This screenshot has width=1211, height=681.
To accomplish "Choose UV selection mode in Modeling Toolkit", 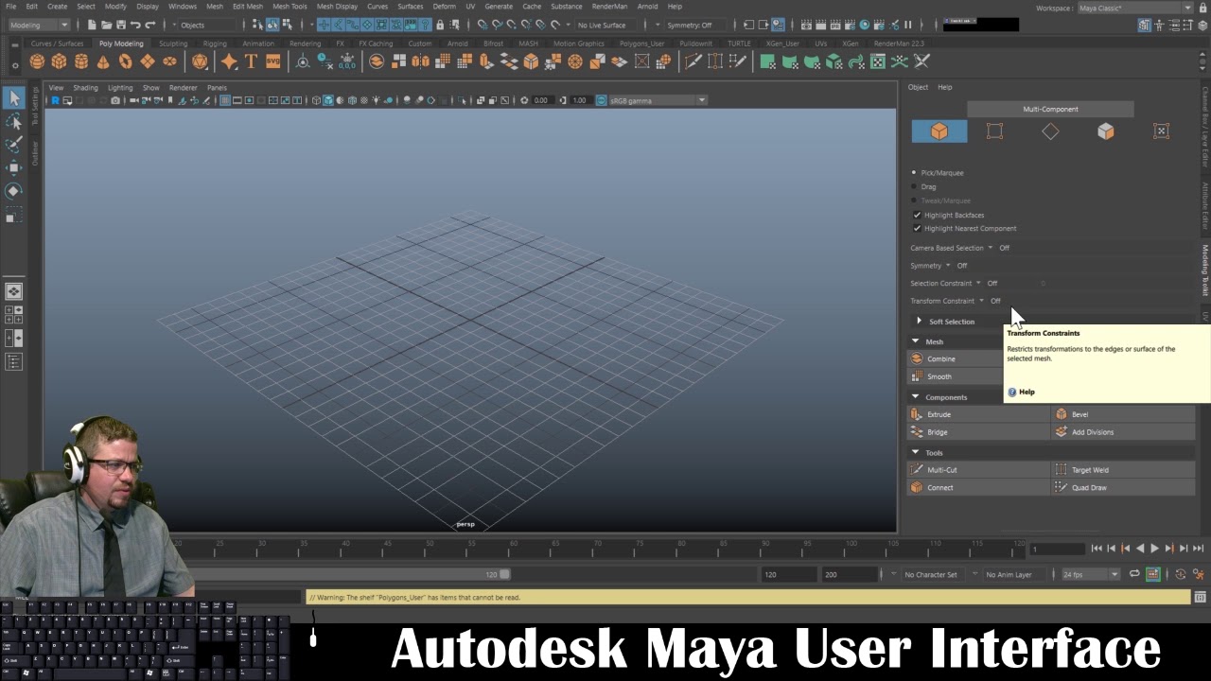I will coord(1162,131).
